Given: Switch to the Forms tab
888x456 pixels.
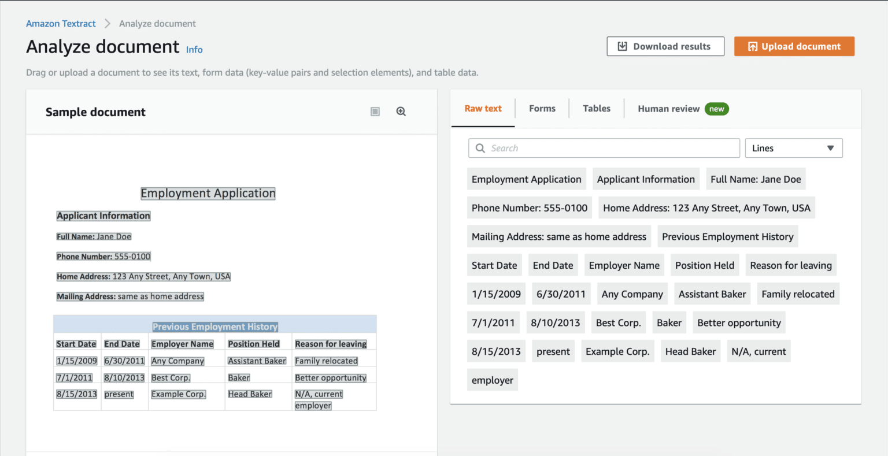Looking at the screenshot, I should pyautogui.click(x=542, y=108).
